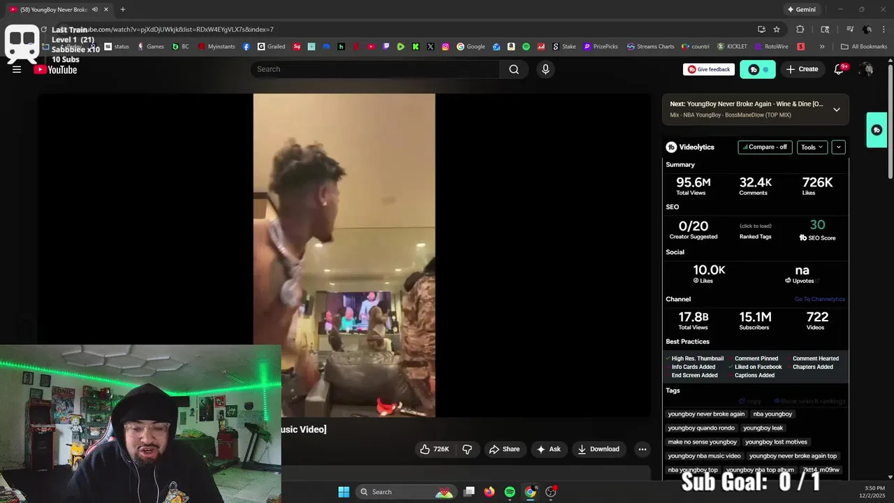Click the YouTube search magnifier button

[x=514, y=69]
